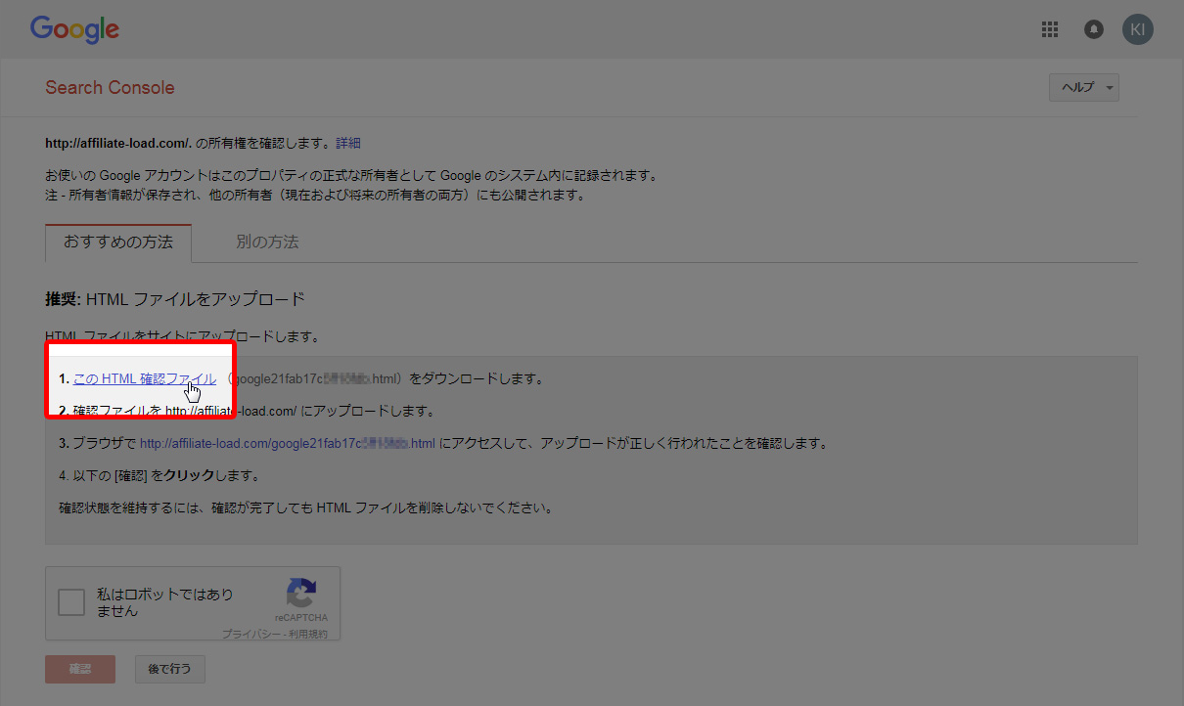Open the 詳細 link
Image resolution: width=1184 pixels, height=706 pixels.
(348, 143)
